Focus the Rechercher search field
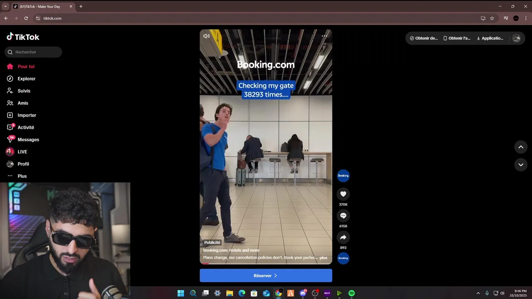 33,52
